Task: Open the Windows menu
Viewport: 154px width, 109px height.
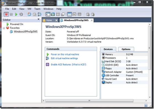Action: [48, 9]
